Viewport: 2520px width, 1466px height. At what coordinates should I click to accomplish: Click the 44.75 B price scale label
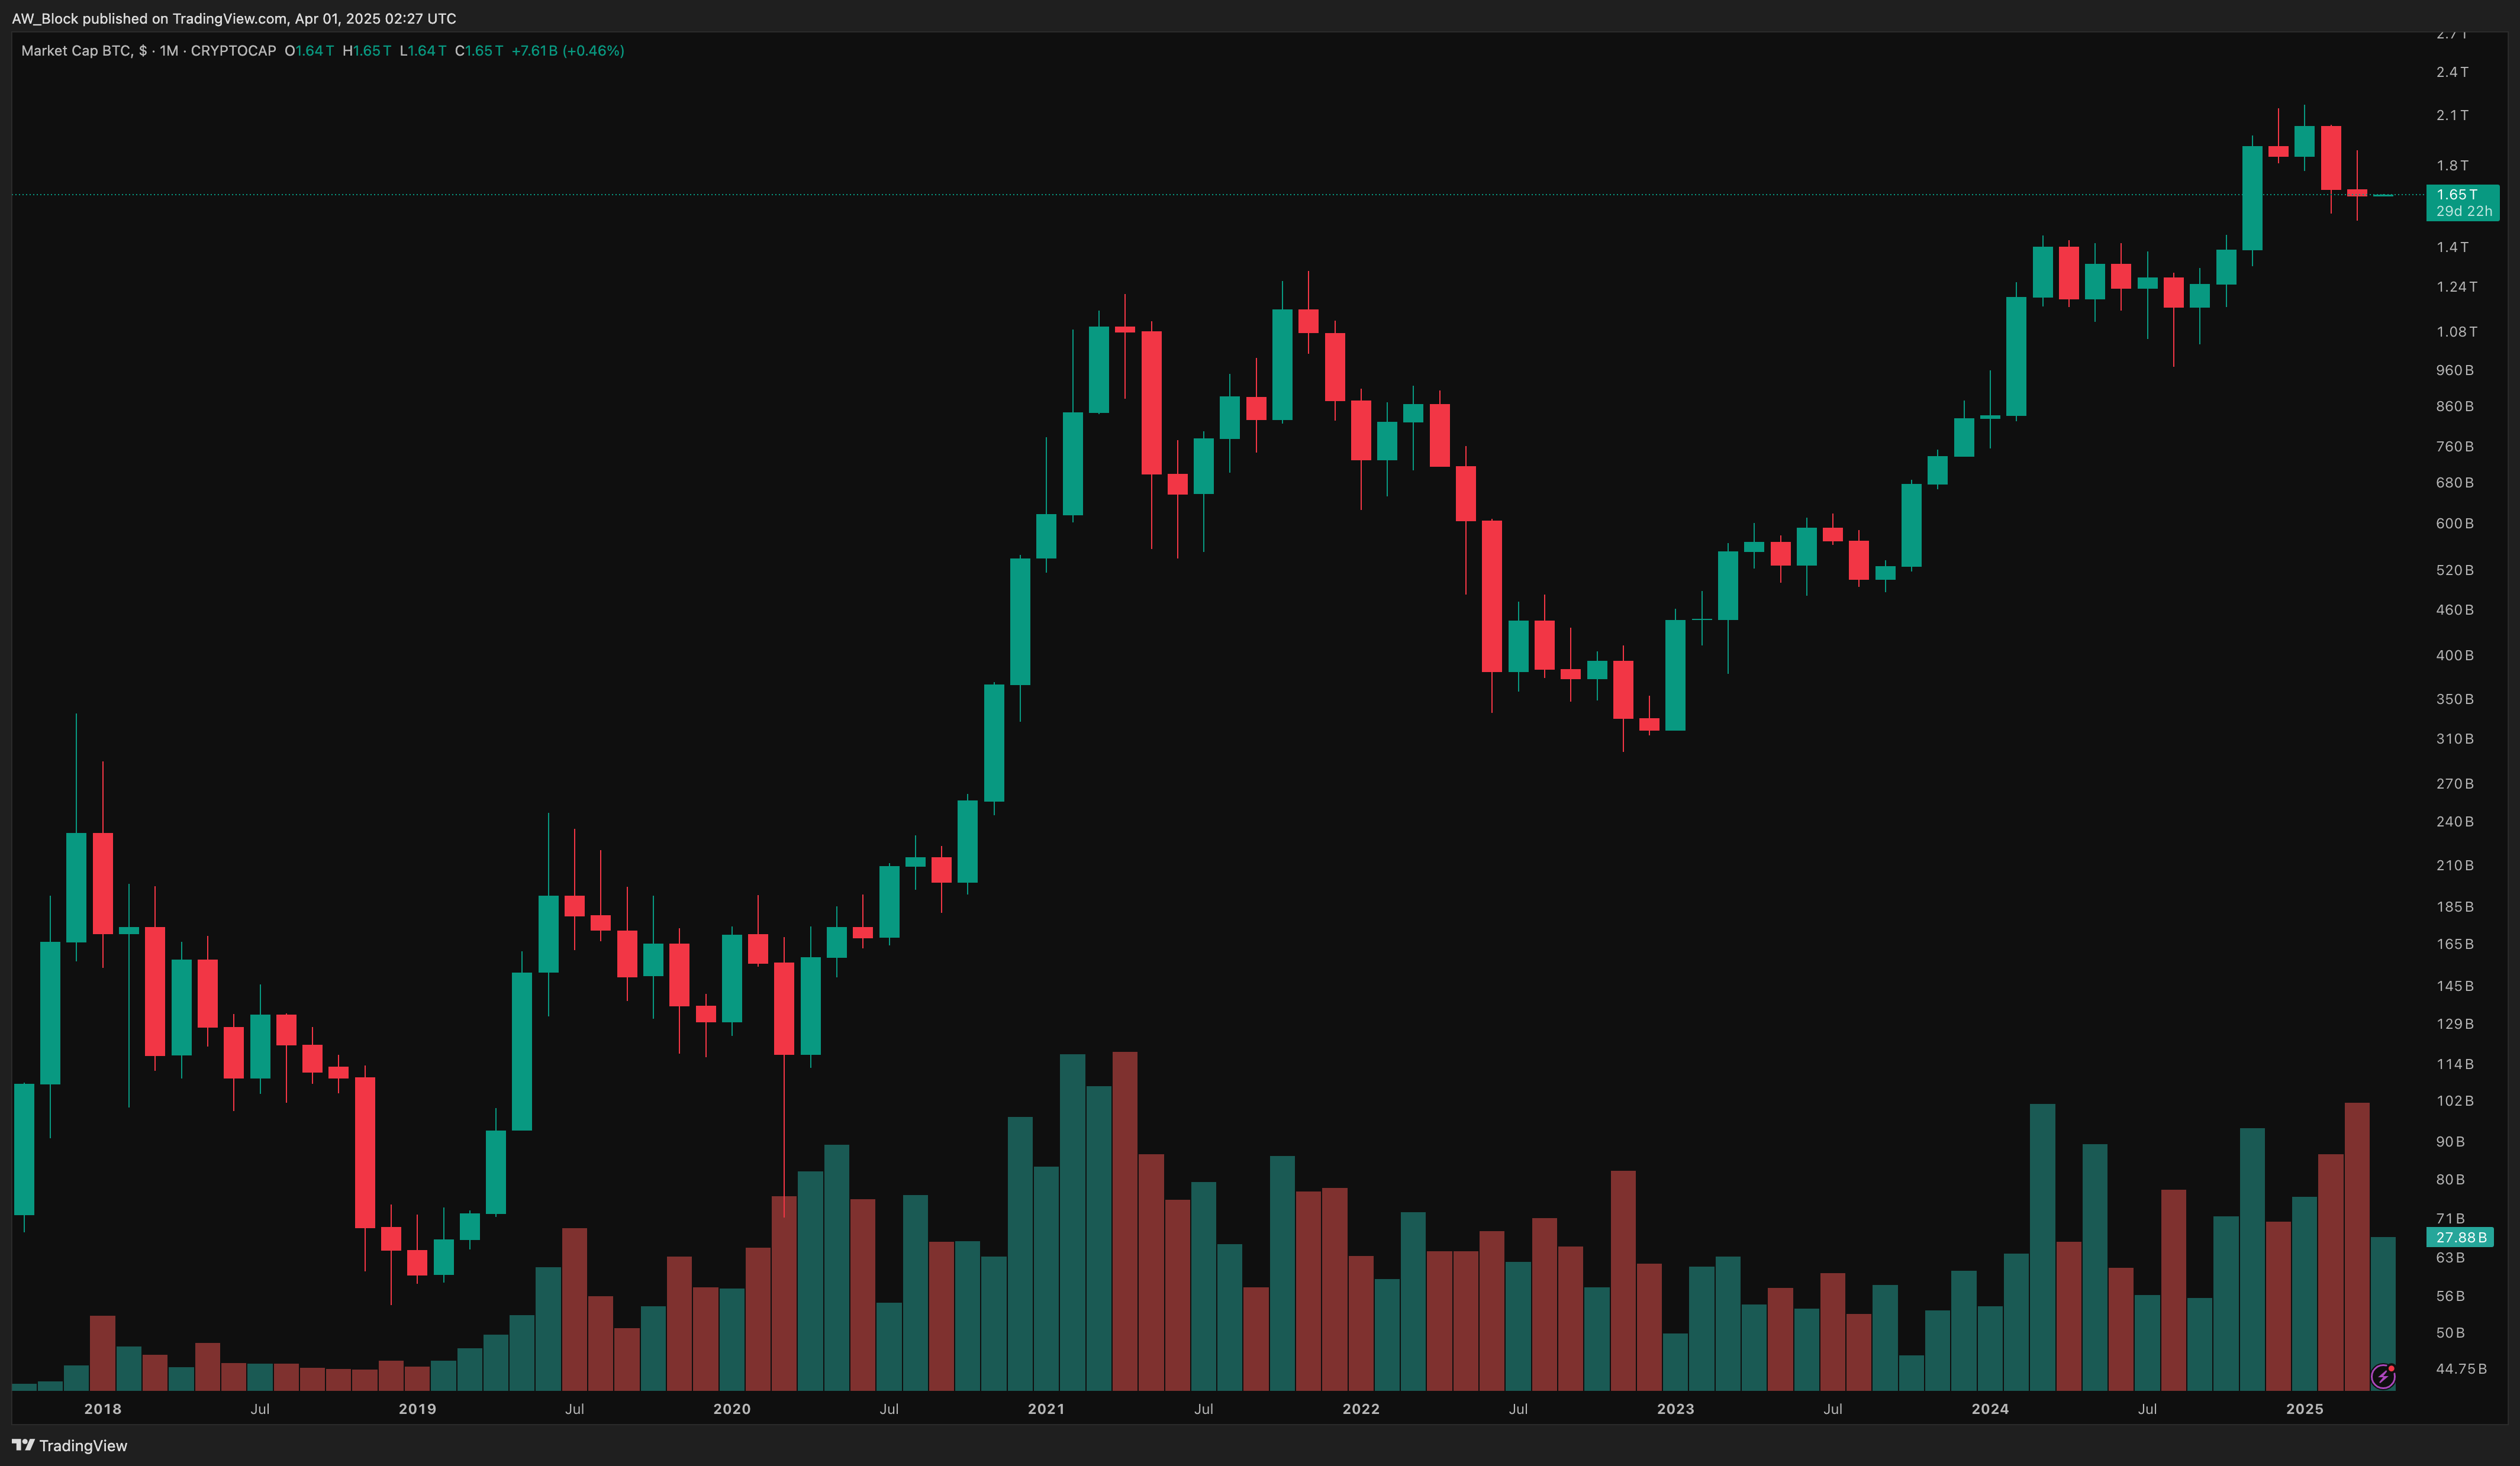pos(2460,1368)
